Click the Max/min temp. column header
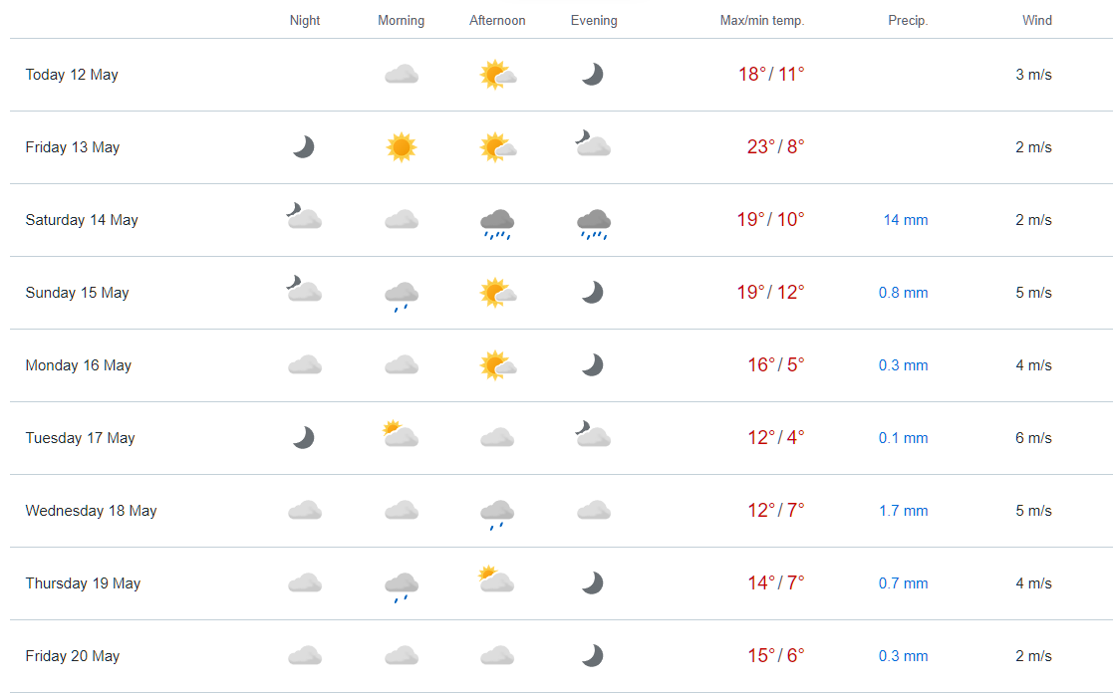The width and height of the screenshot is (1113, 694). click(x=762, y=21)
